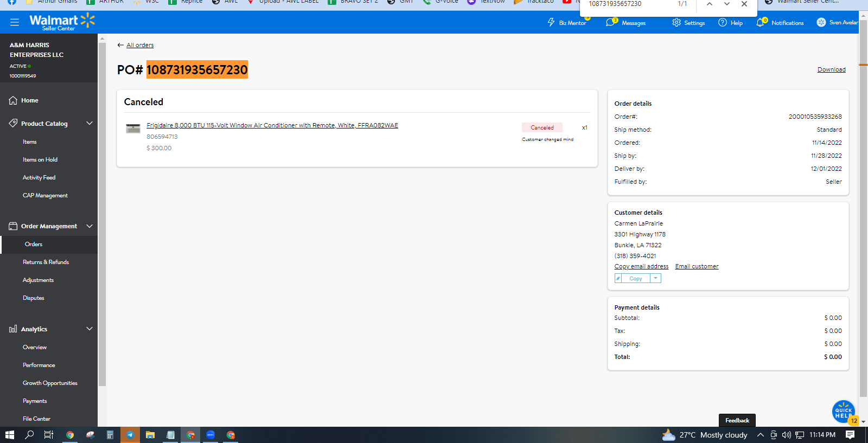The height and width of the screenshot is (443, 868).
Task: Collapse the Analytics section
Action: click(90, 329)
